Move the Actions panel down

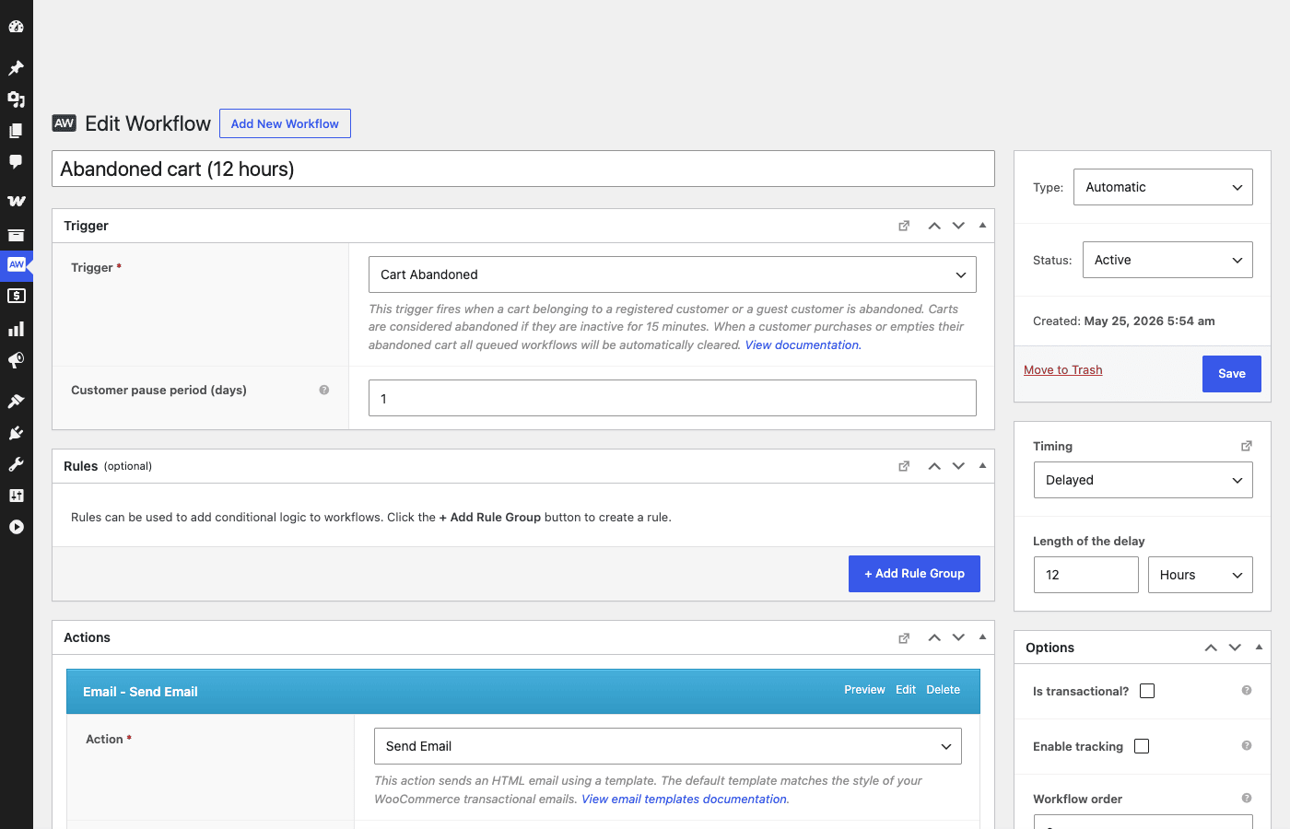coord(958,637)
